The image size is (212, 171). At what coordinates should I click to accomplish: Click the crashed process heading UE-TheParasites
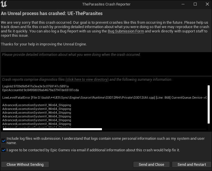(x=85, y=13)
